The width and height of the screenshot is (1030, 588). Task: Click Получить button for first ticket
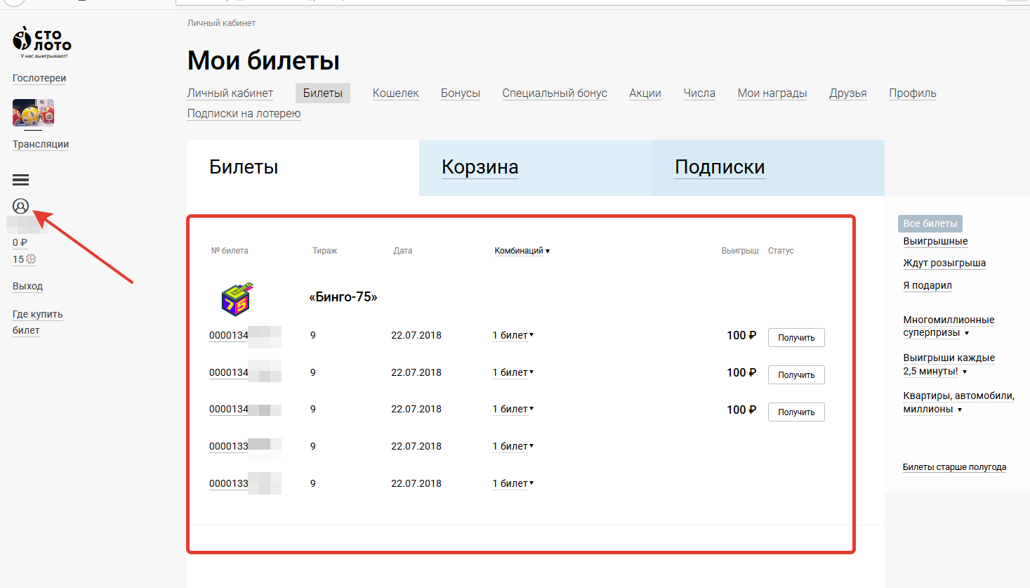pos(796,337)
